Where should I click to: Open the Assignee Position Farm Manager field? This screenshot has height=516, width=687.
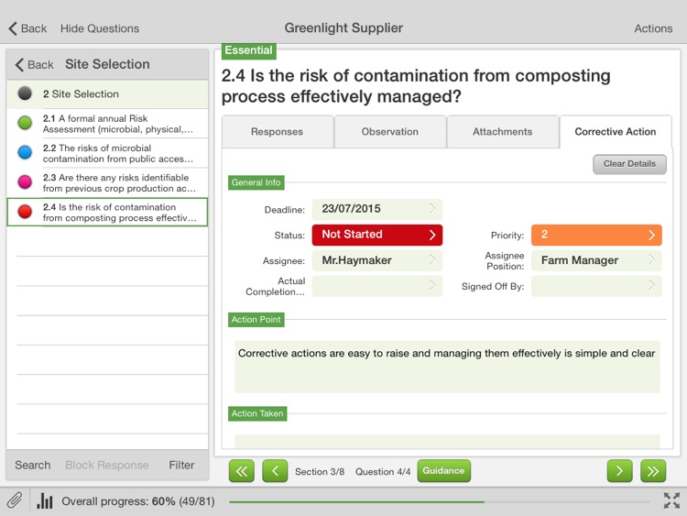click(x=596, y=260)
